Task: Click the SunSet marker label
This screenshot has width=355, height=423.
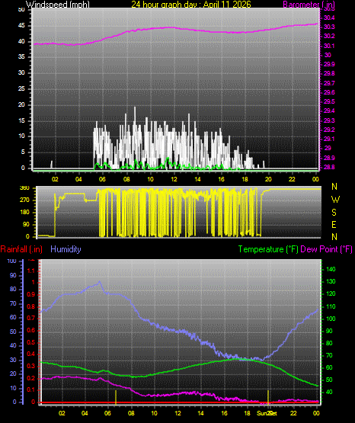Action: (267, 413)
